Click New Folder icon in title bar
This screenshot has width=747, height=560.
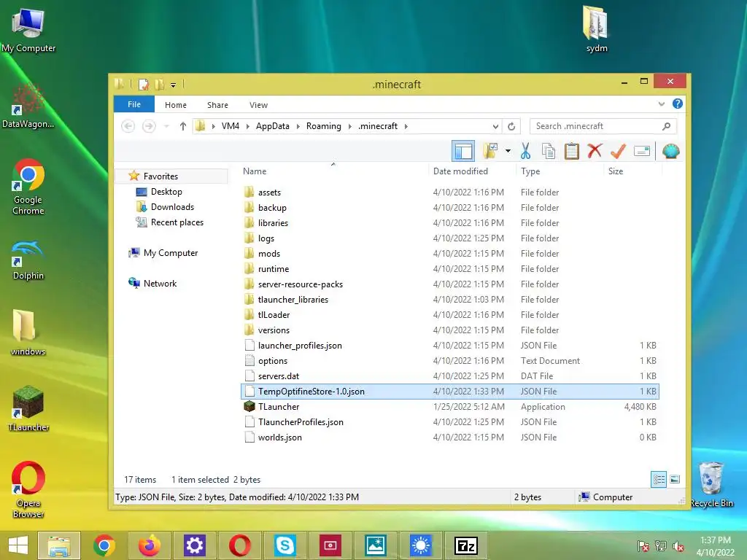pos(160,85)
